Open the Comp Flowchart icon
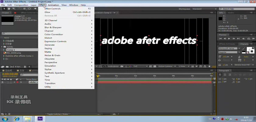This screenshot has width=256, height=122. (205, 66)
